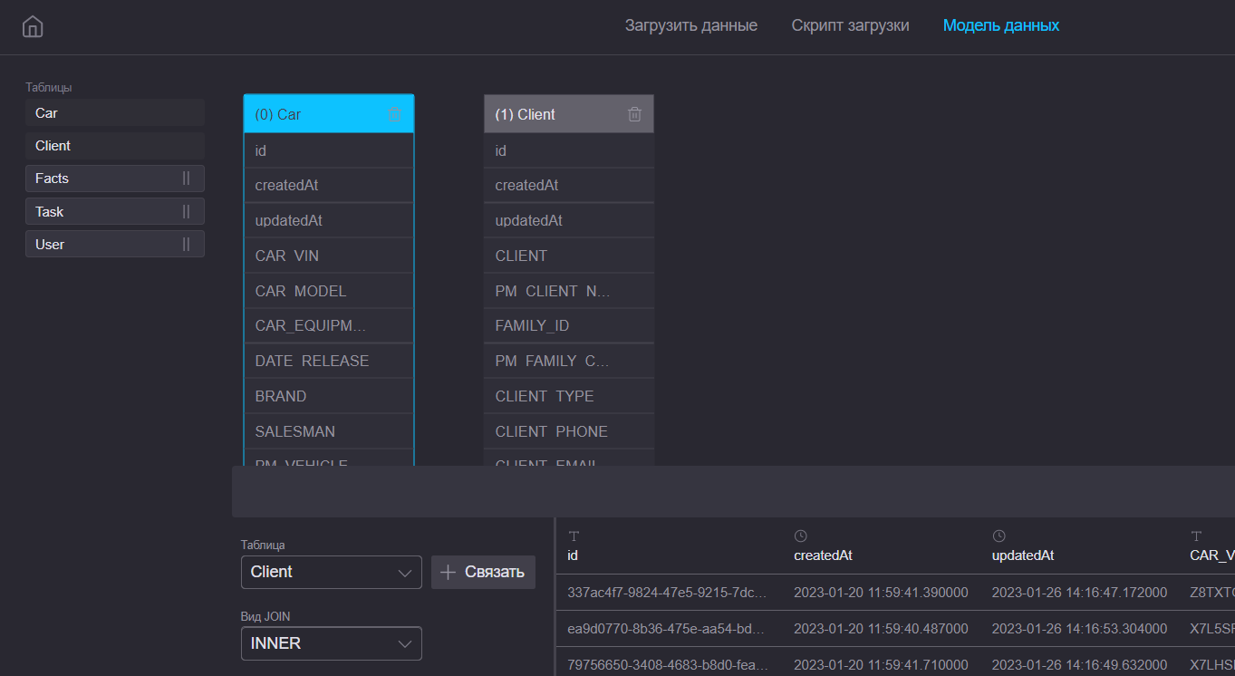1235x676 pixels.
Task: Click id cell starting with 79756650
Action: coord(669,664)
